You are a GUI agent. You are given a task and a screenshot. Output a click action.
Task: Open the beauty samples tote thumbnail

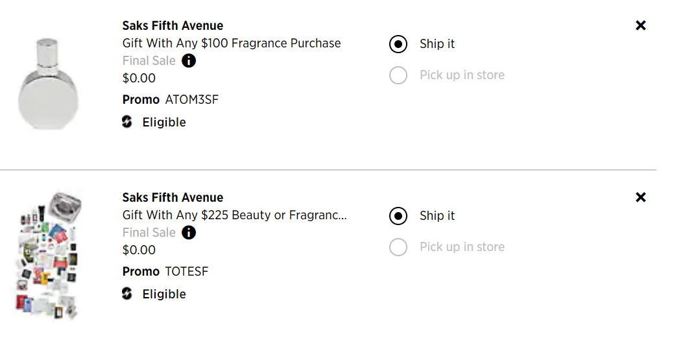(48, 255)
